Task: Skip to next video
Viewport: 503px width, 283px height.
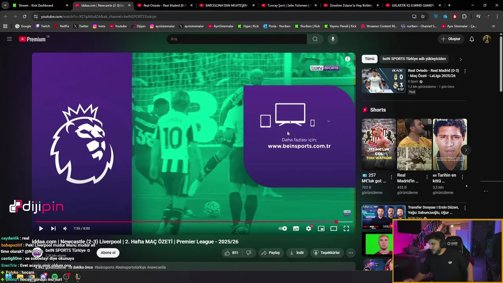Action: (53, 228)
